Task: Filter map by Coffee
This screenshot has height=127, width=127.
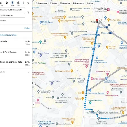Action: click(x=53, y=3)
